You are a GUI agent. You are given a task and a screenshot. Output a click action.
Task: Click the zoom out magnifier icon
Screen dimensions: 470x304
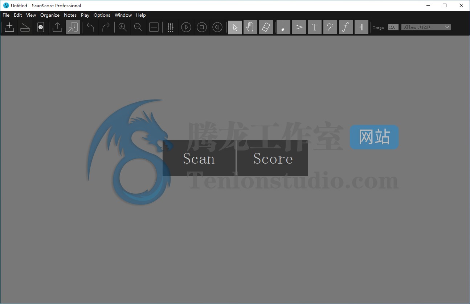click(138, 28)
